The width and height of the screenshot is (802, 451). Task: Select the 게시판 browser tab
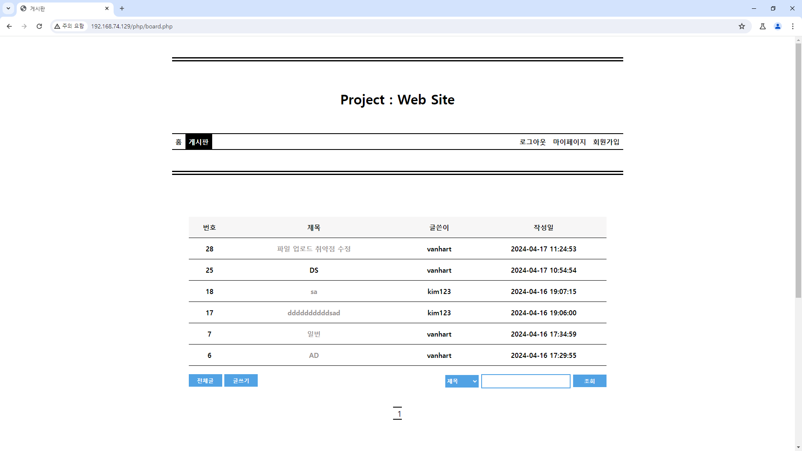coord(65,9)
